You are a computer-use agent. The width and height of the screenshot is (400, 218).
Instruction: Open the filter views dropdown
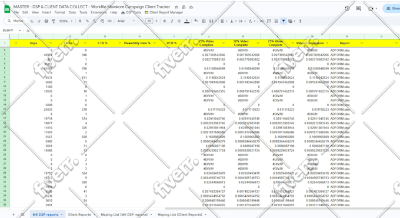pos(292,21)
